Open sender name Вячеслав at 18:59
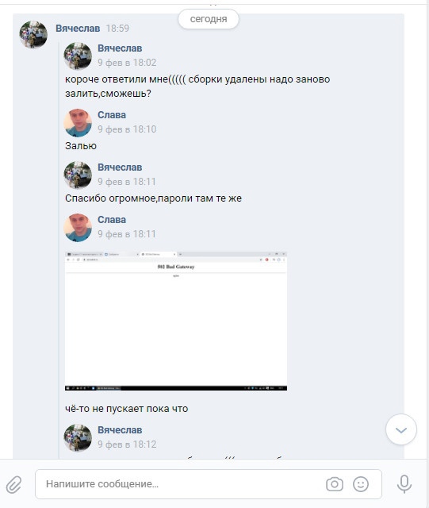Image resolution: width=429 pixels, height=508 pixels. point(78,29)
